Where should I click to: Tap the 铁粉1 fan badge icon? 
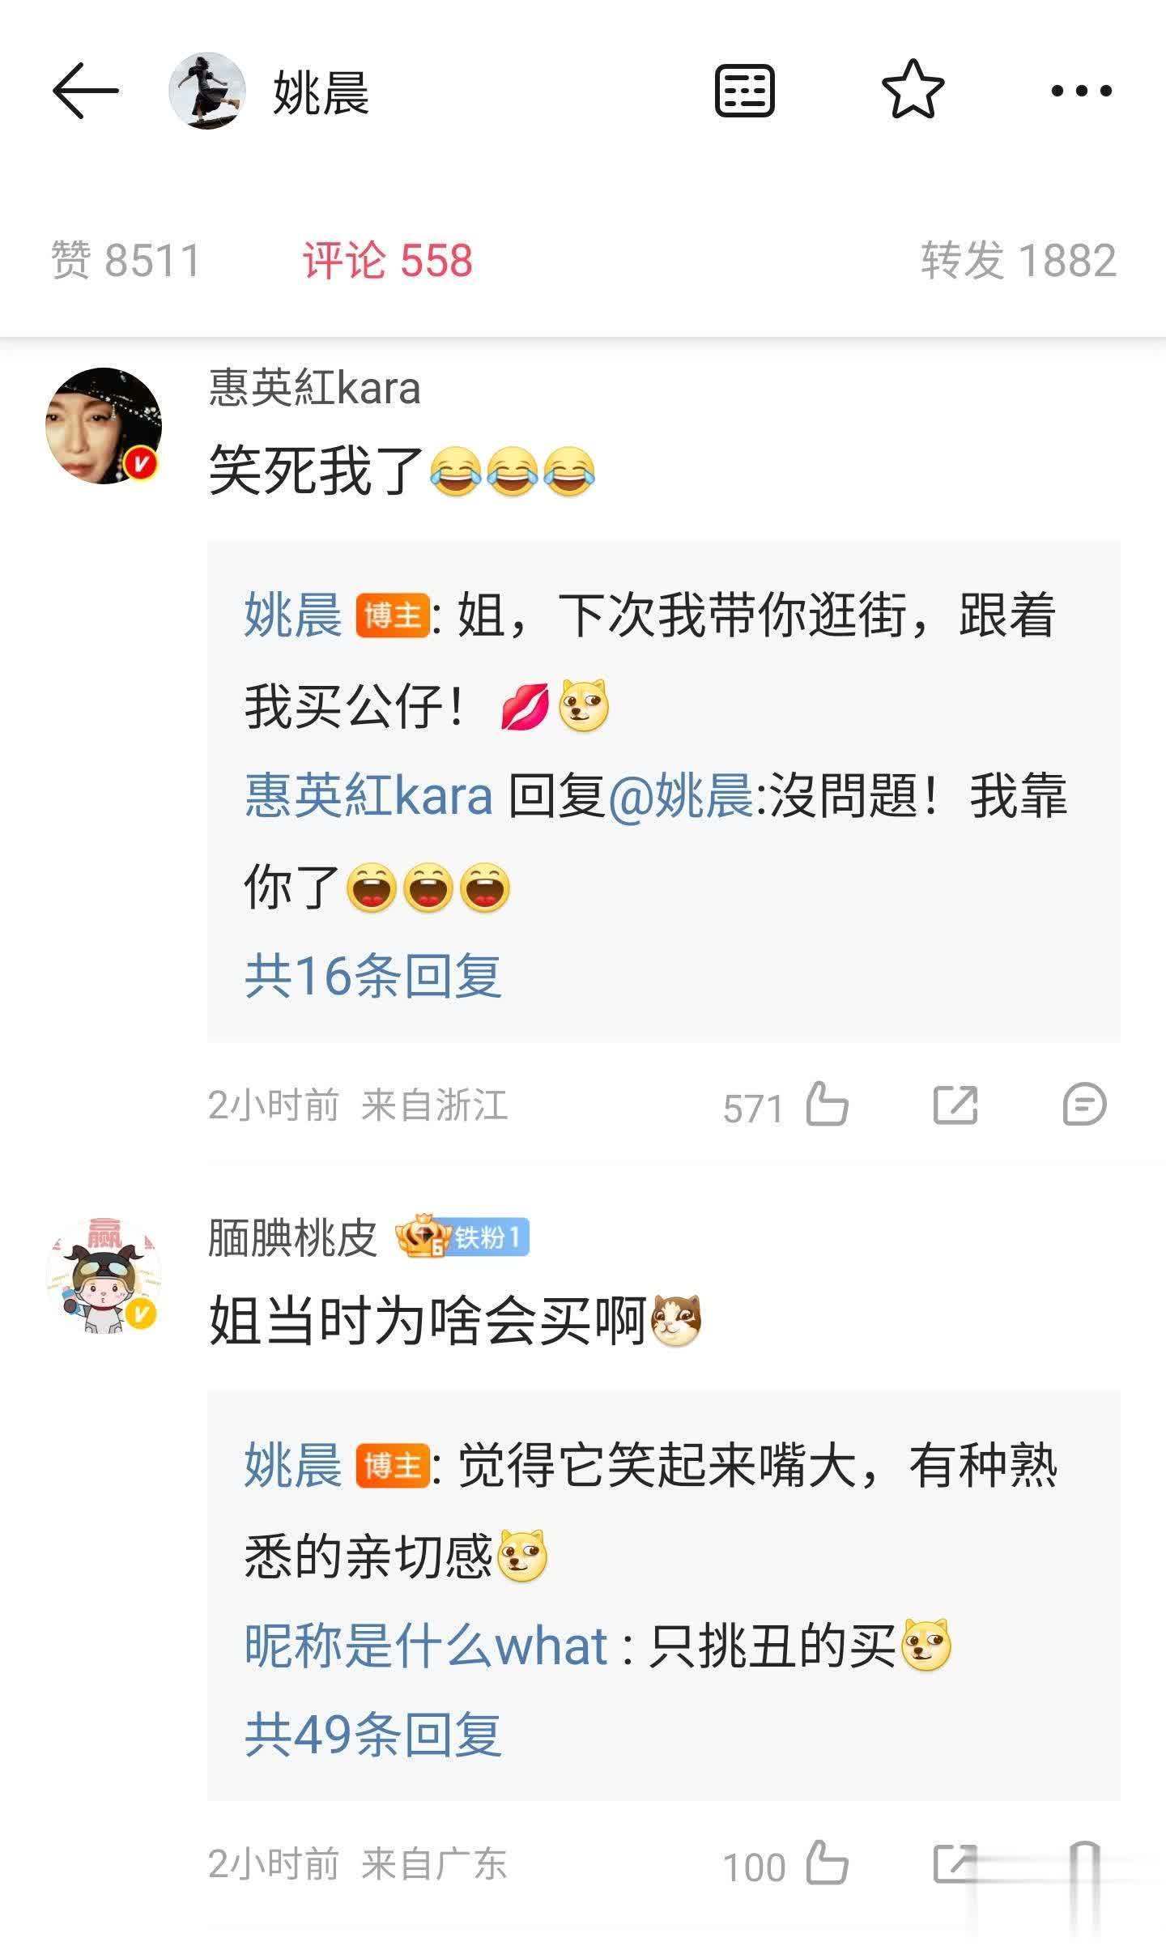click(462, 1237)
